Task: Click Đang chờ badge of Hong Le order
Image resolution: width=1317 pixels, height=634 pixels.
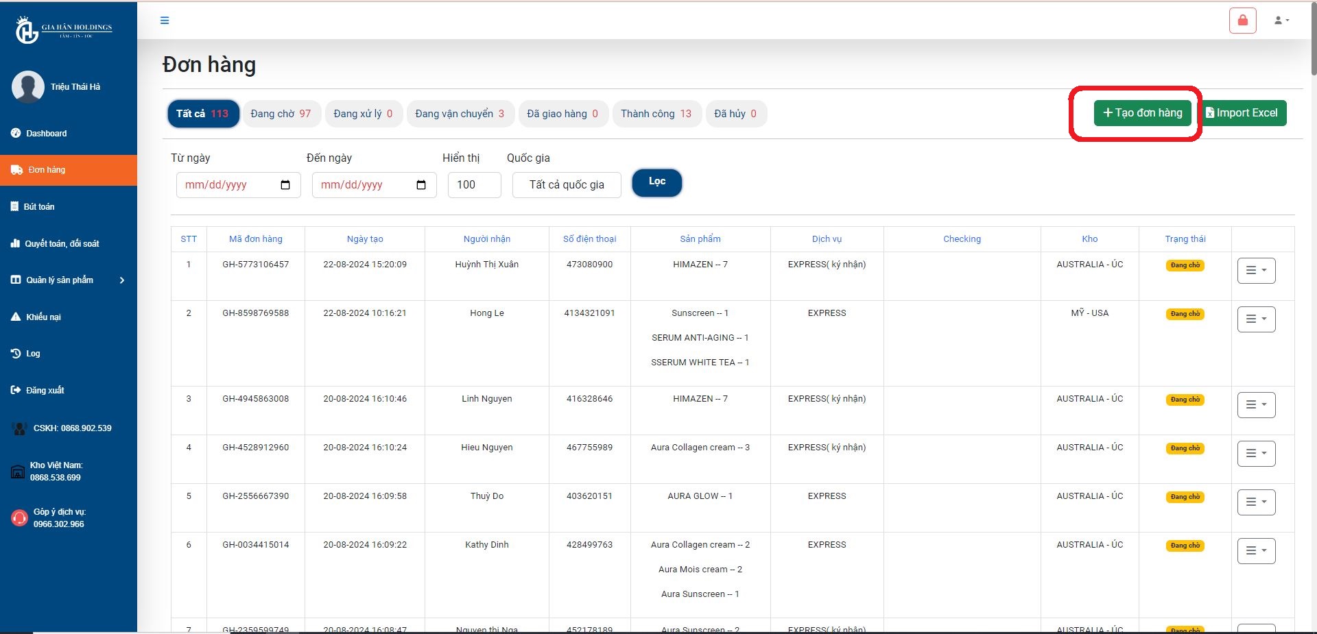Action: pyautogui.click(x=1185, y=314)
